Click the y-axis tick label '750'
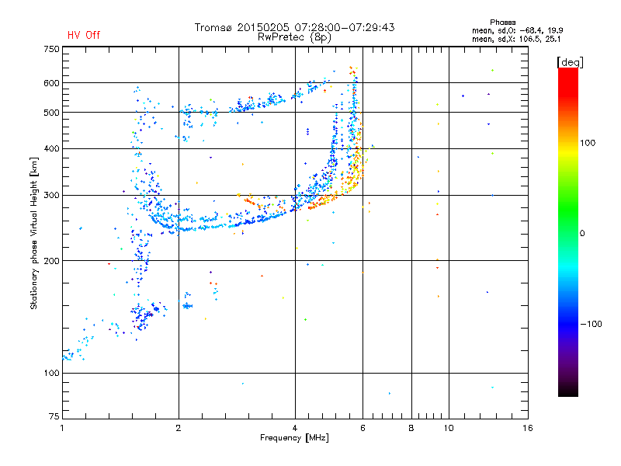This screenshot has width=621, height=466. (51, 49)
